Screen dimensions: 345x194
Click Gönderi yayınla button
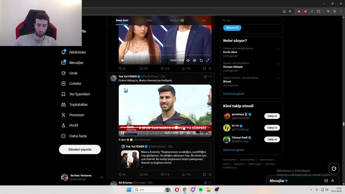(x=80, y=149)
